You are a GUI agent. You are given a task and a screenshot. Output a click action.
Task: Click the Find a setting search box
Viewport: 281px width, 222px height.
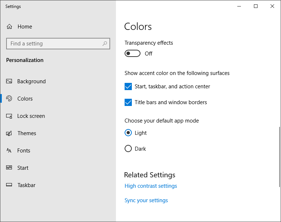(54, 44)
